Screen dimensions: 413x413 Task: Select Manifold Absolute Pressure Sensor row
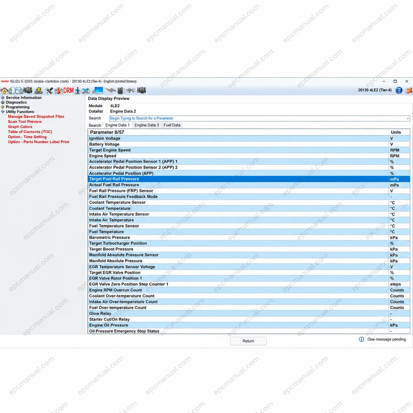click(x=249, y=255)
